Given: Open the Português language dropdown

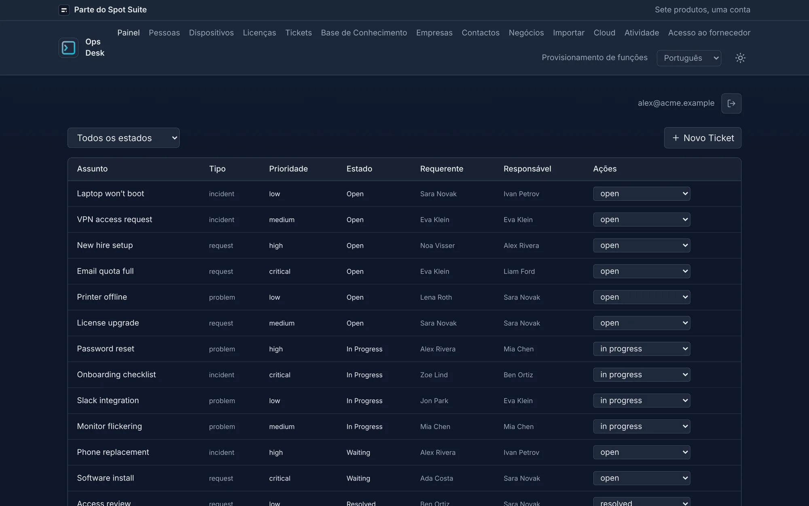Looking at the screenshot, I should (x=689, y=58).
